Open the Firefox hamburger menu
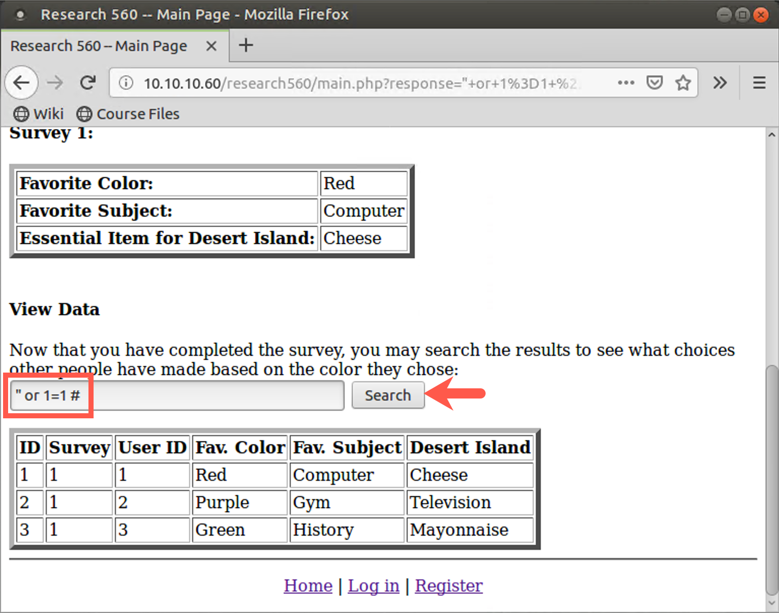 click(x=758, y=82)
